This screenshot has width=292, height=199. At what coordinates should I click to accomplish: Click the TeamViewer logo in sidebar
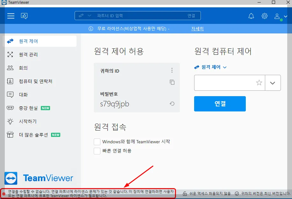[x=39, y=178]
